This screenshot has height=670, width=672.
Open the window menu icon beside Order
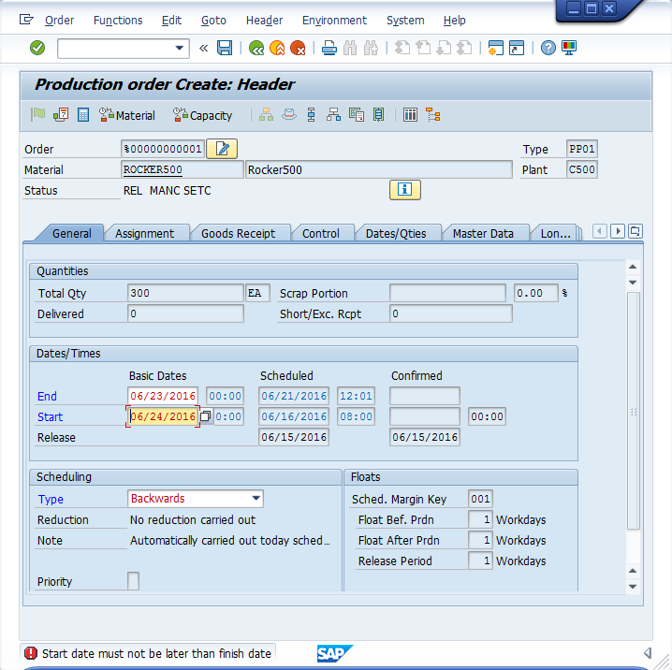[26, 20]
